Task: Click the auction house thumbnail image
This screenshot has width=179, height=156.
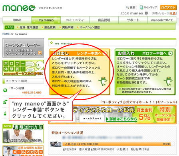Action: click(56, 144)
